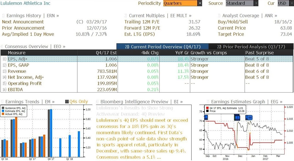Click the Q3 16 label on trends chart

click(5, 159)
